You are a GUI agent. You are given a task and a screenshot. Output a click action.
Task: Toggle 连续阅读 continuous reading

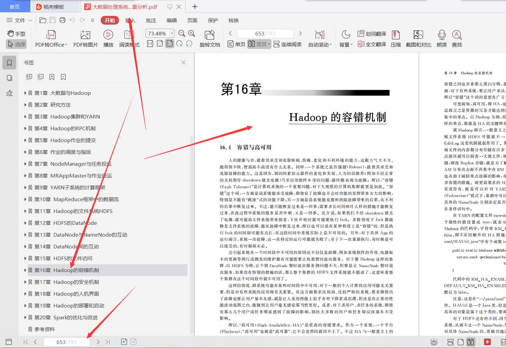(287, 44)
